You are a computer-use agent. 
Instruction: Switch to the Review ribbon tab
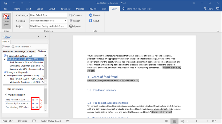click(93, 9)
